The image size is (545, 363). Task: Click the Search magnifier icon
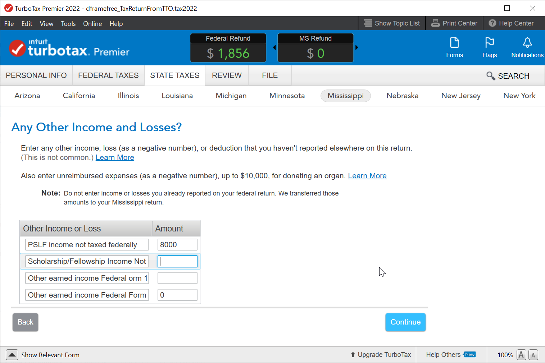(491, 76)
